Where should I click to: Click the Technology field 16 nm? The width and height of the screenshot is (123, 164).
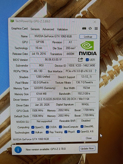tap(39, 48)
